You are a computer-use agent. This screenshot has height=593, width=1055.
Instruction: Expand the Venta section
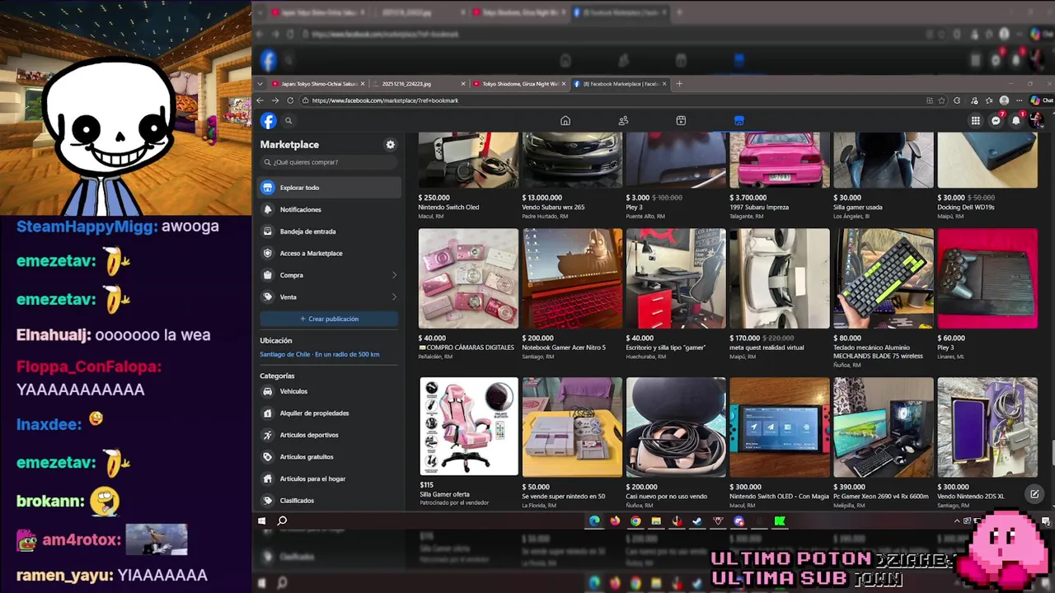tap(330, 296)
